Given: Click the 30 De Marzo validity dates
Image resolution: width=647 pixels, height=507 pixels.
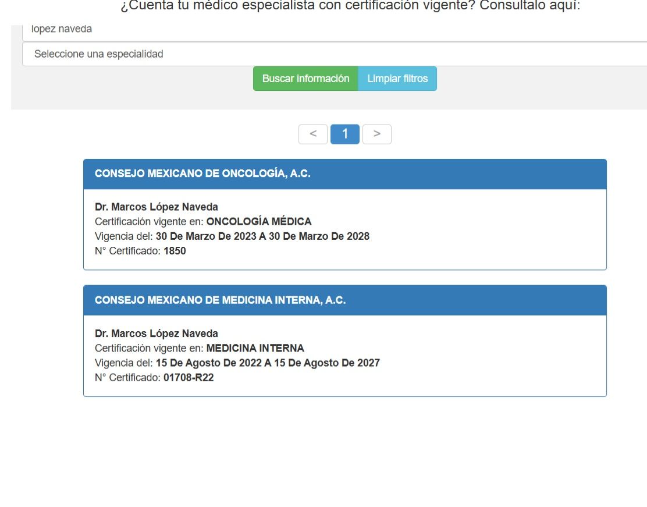Looking at the screenshot, I should pyautogui.click(x=262, y=236).
